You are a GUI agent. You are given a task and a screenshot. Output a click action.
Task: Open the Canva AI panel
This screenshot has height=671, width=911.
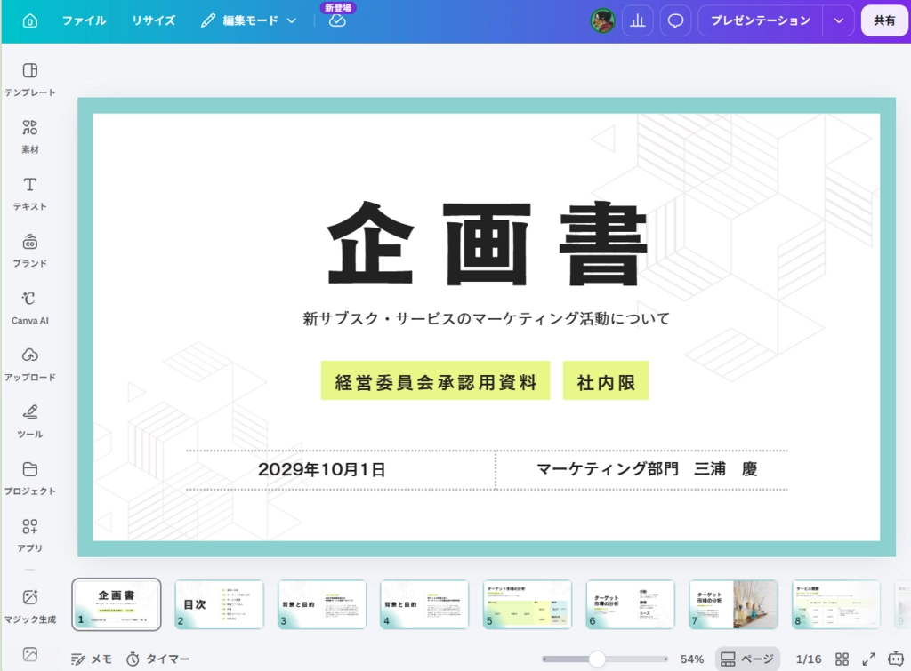(30, 308)
